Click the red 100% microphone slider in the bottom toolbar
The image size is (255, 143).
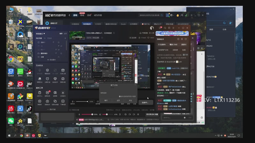tap(87, 114)
